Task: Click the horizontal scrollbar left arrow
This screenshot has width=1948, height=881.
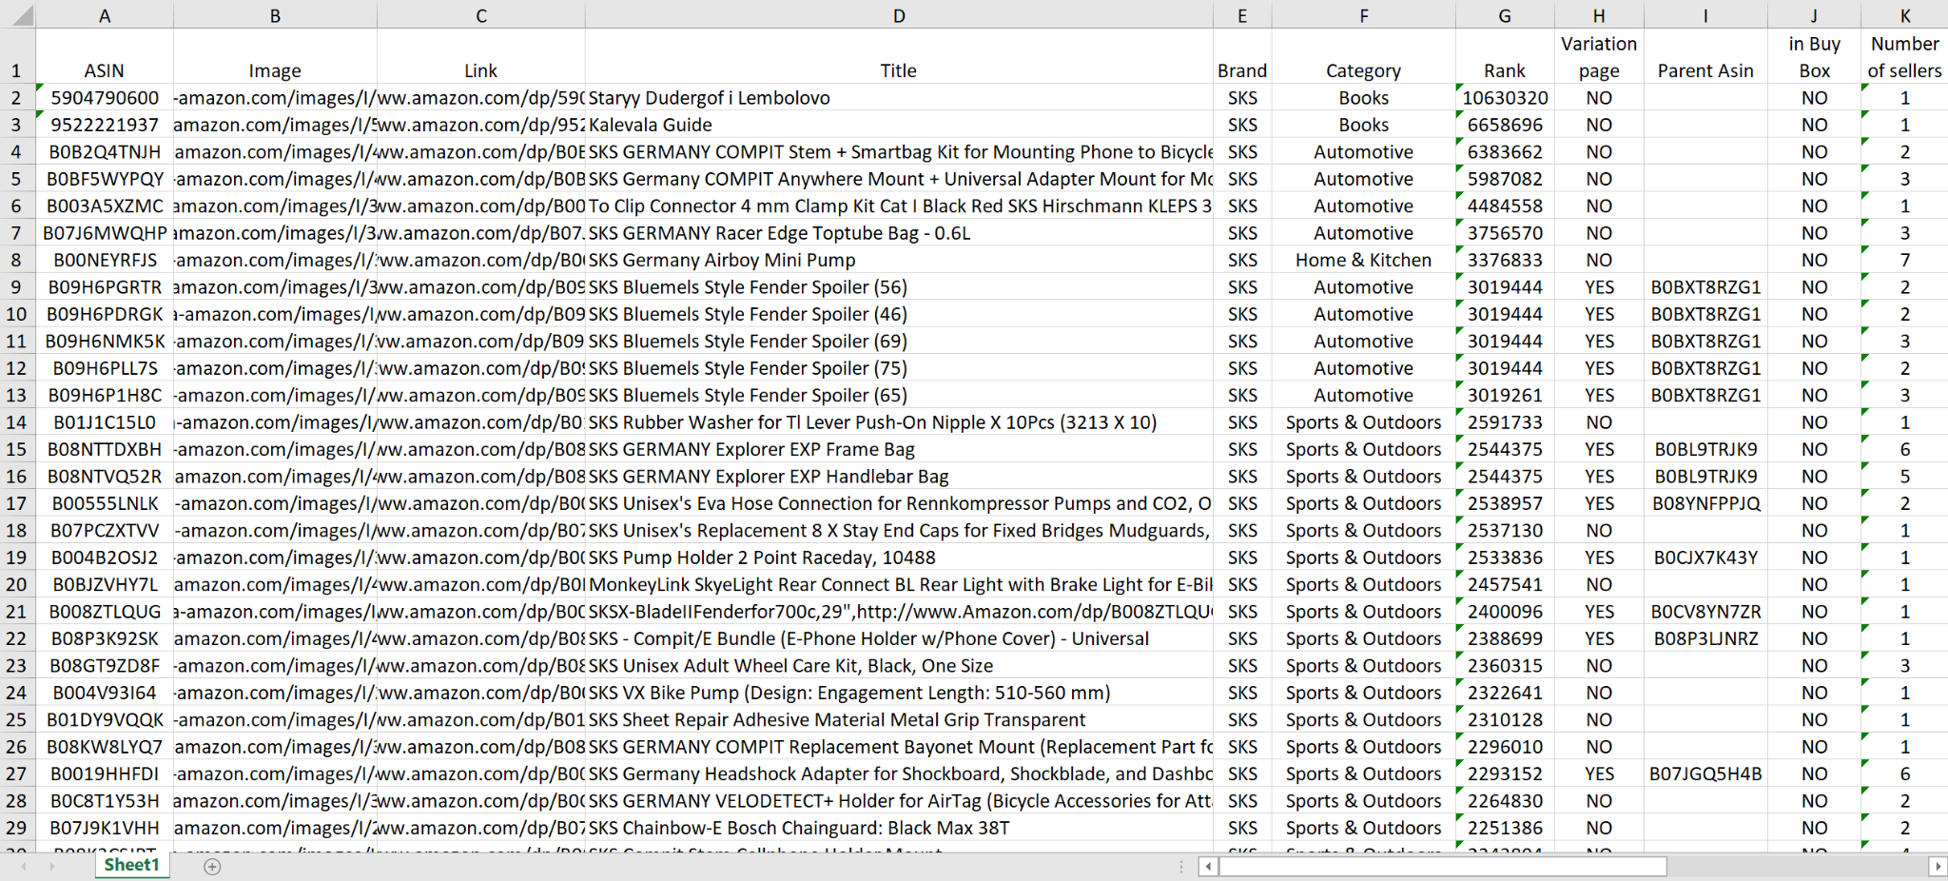Action: (x=1208, y=866)
